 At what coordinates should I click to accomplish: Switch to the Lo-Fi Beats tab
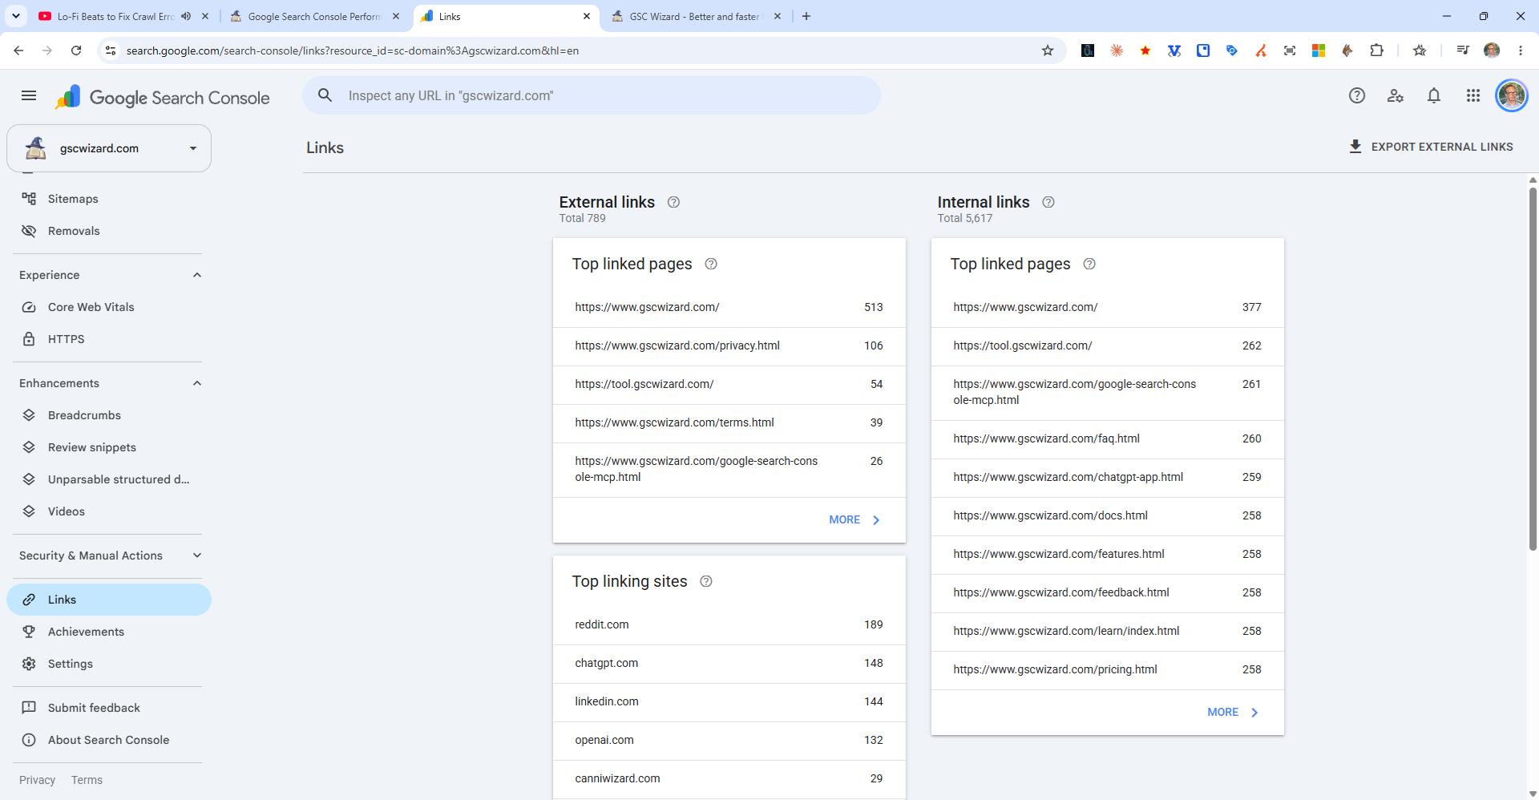(x=112, y=16)
